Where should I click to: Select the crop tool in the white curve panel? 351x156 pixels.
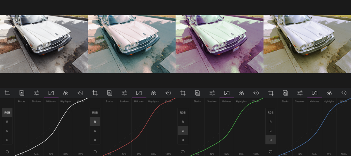pos(7,93)
